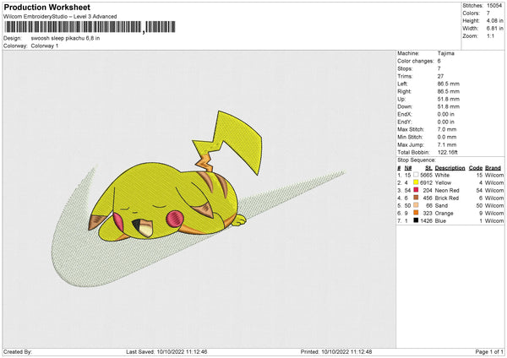Click the Width value 6.81 in
The width and height of the screenshot is (507, 358).
click(x=494, y=29)
